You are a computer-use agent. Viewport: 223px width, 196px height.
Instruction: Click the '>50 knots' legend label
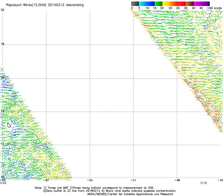(x=214, y=8)
